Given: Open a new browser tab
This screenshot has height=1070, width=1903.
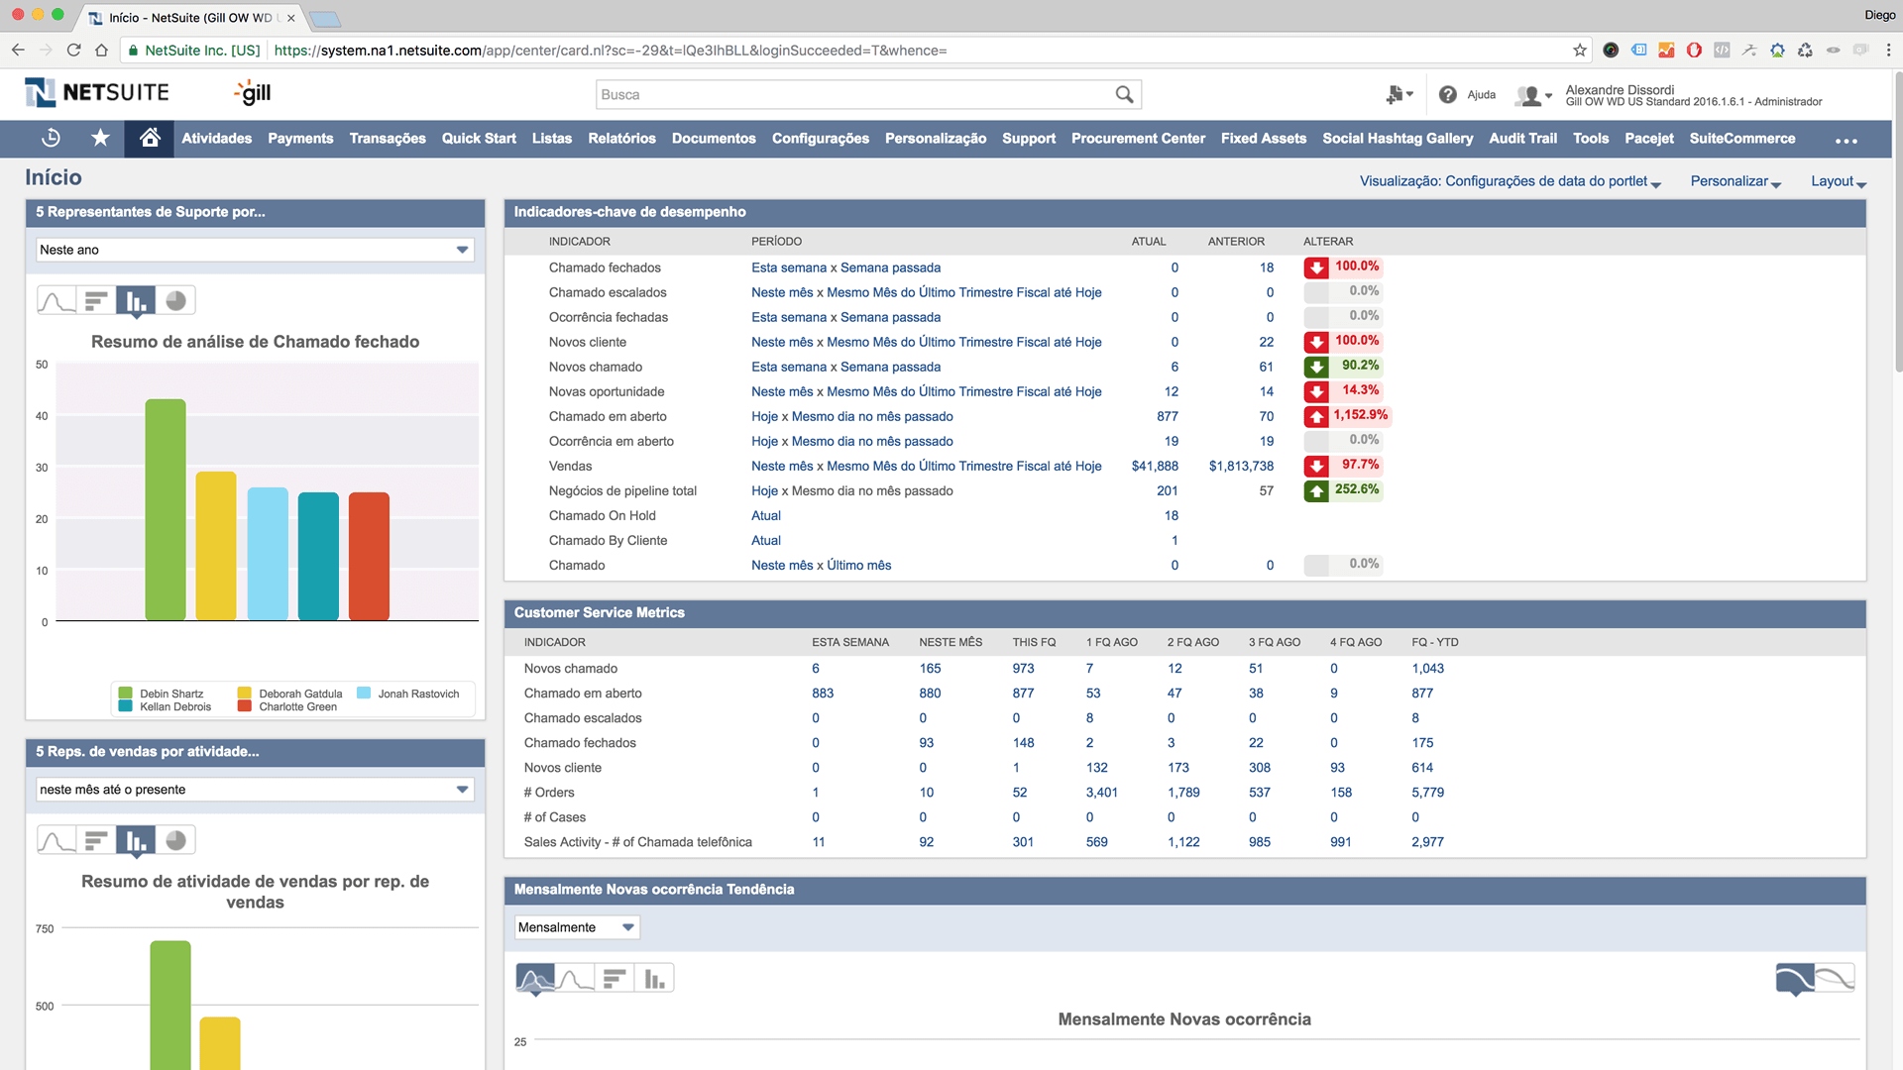Looking at the screenshot, I should tap(325, 18).
